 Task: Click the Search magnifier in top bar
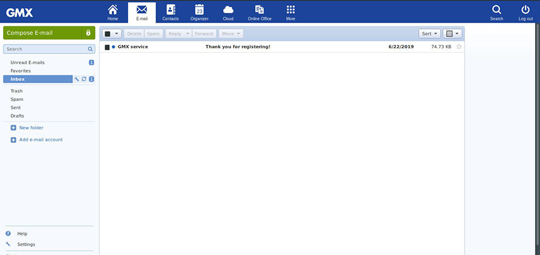[497, 13]
